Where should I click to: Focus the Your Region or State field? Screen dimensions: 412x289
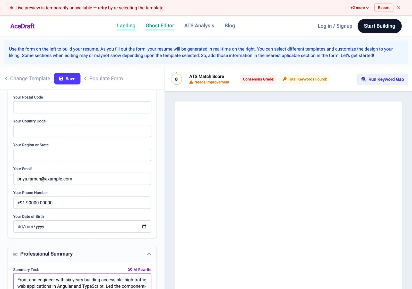pos(82,155)
